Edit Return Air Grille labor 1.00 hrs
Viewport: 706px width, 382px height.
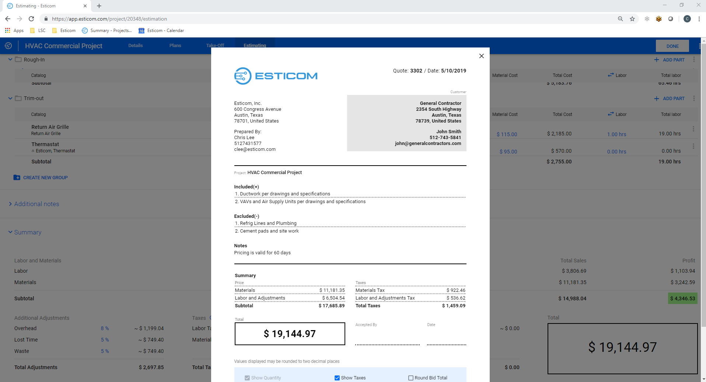click(616, 134)
